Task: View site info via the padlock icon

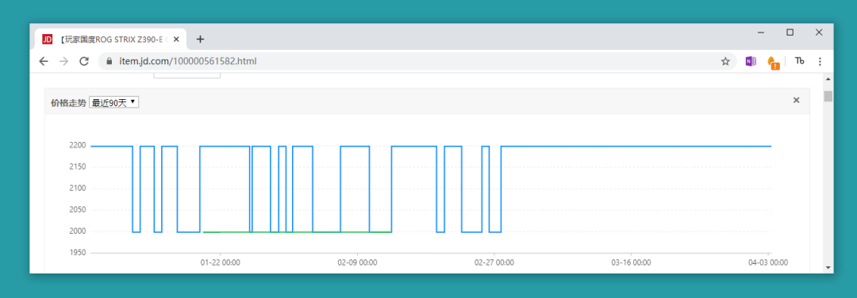Action: 110,61
